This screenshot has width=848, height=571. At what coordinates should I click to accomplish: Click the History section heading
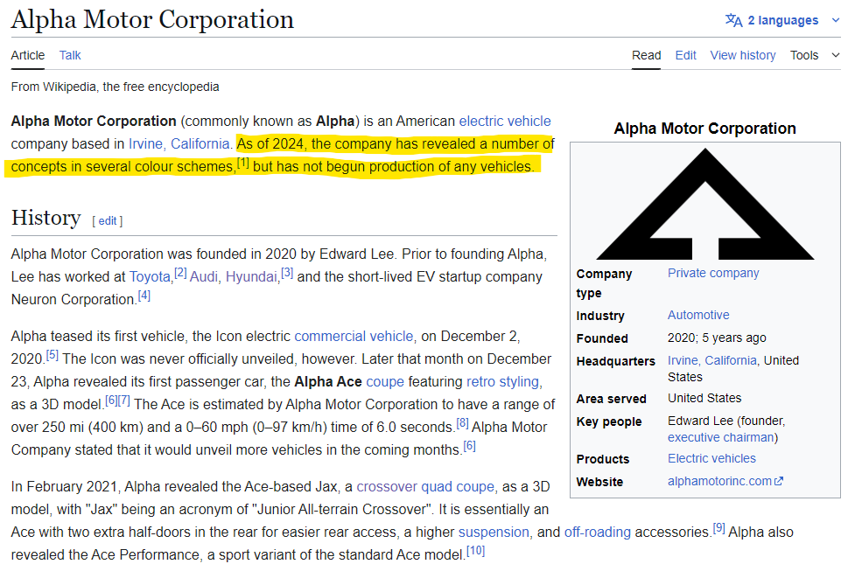point(46,218)
